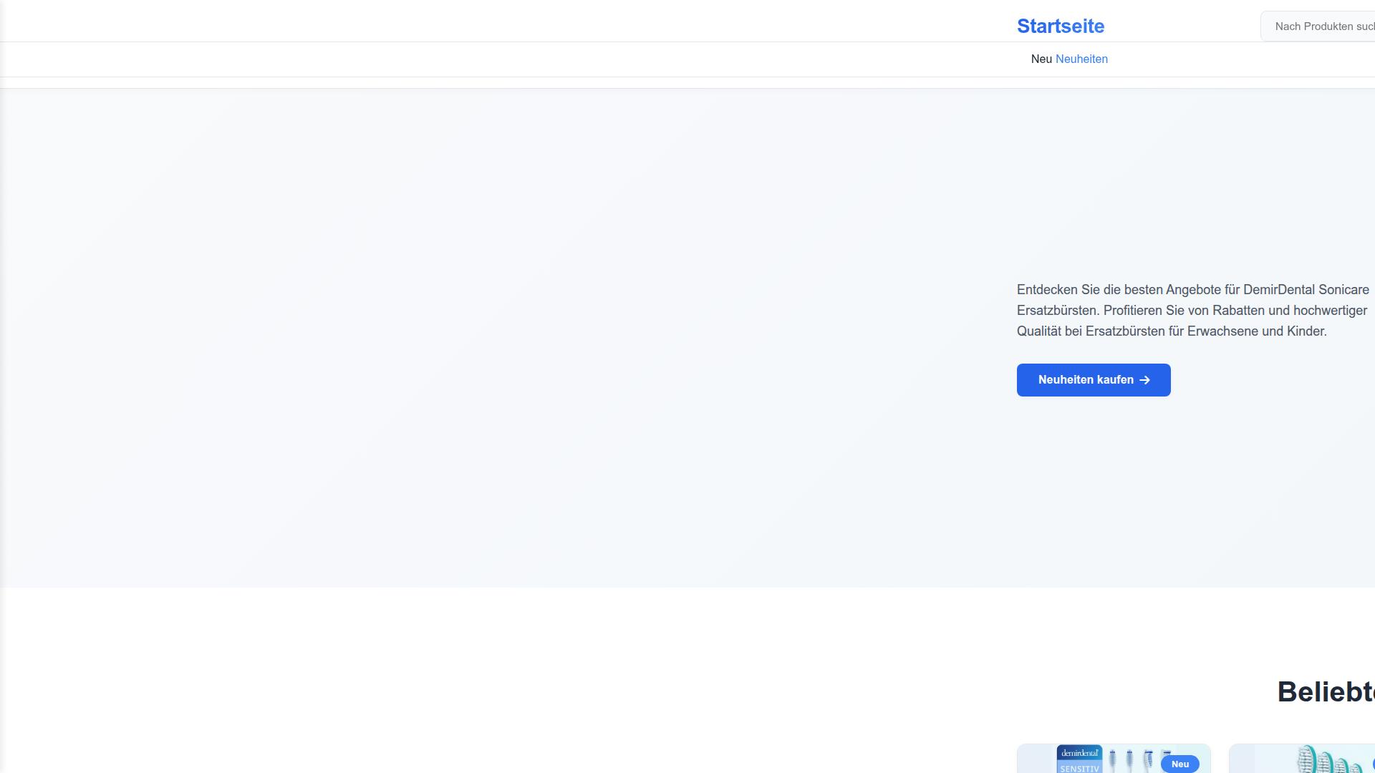The image size is (1375, 773).
Task: Click the 'Neu' label before Neuheiten
Action: click(1041, 59)
